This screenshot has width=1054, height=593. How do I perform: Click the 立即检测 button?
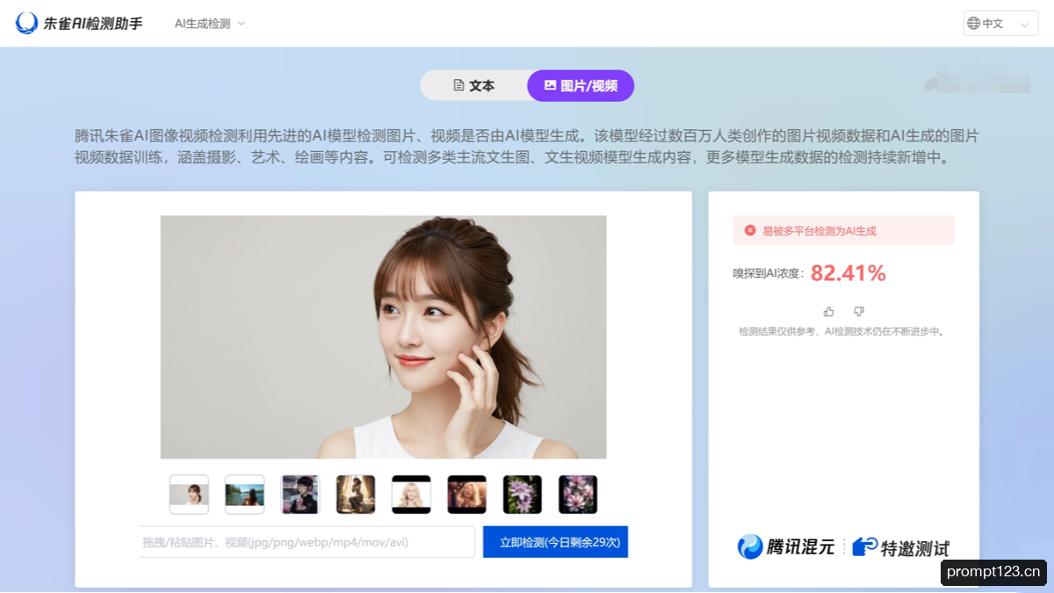tap(556, 542)
